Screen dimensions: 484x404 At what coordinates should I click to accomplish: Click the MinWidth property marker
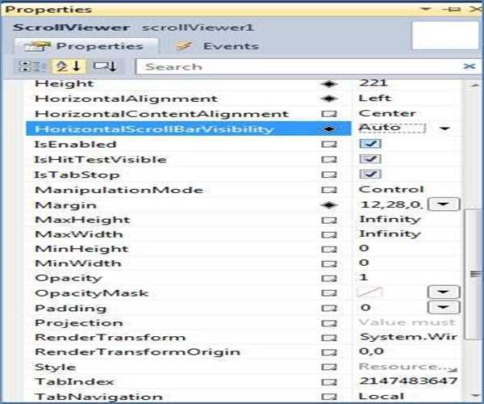tap(329, 264)
